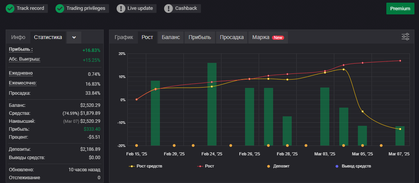Click the +16.83% profit value
The width and height of the screenshot is (419, 183).
(x=92, y=51)
